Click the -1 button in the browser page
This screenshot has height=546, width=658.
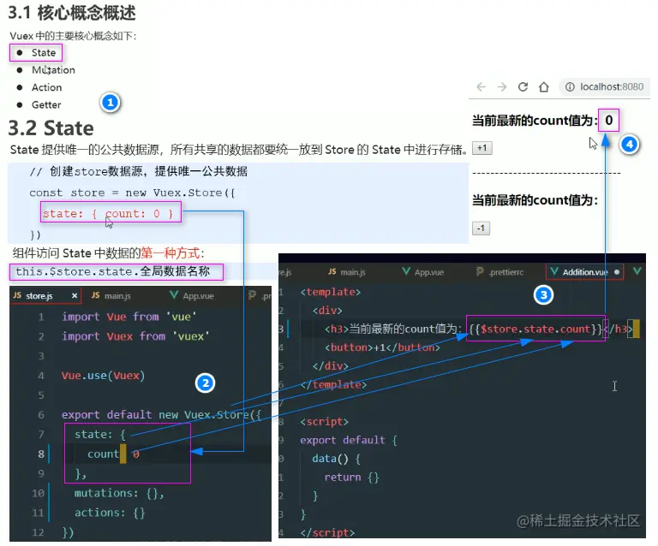(x=481, y=228)
